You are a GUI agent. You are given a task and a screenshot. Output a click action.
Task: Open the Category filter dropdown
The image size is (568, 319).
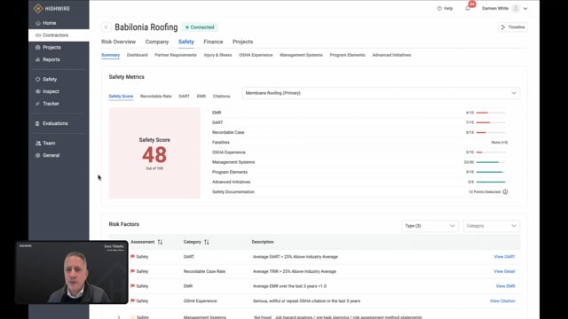coord(491,226)
